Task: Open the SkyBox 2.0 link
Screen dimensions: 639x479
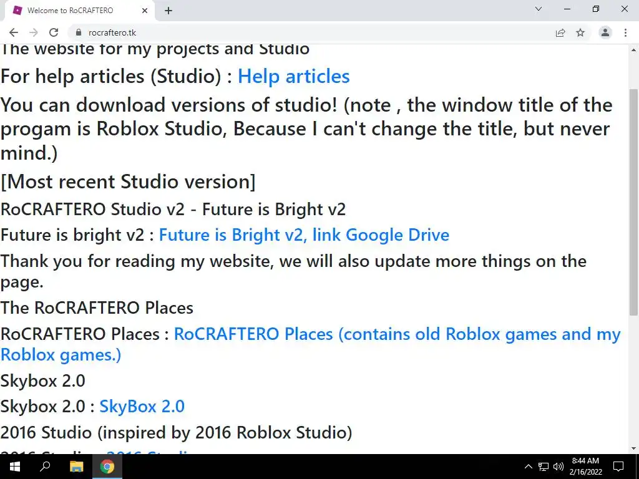Action: (142, 406)
